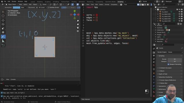Image resolution: width=184 pixels, height=103 pixels.
Task: Open the annotation Note layer dropdown
Action: click(x=24, y=7)
